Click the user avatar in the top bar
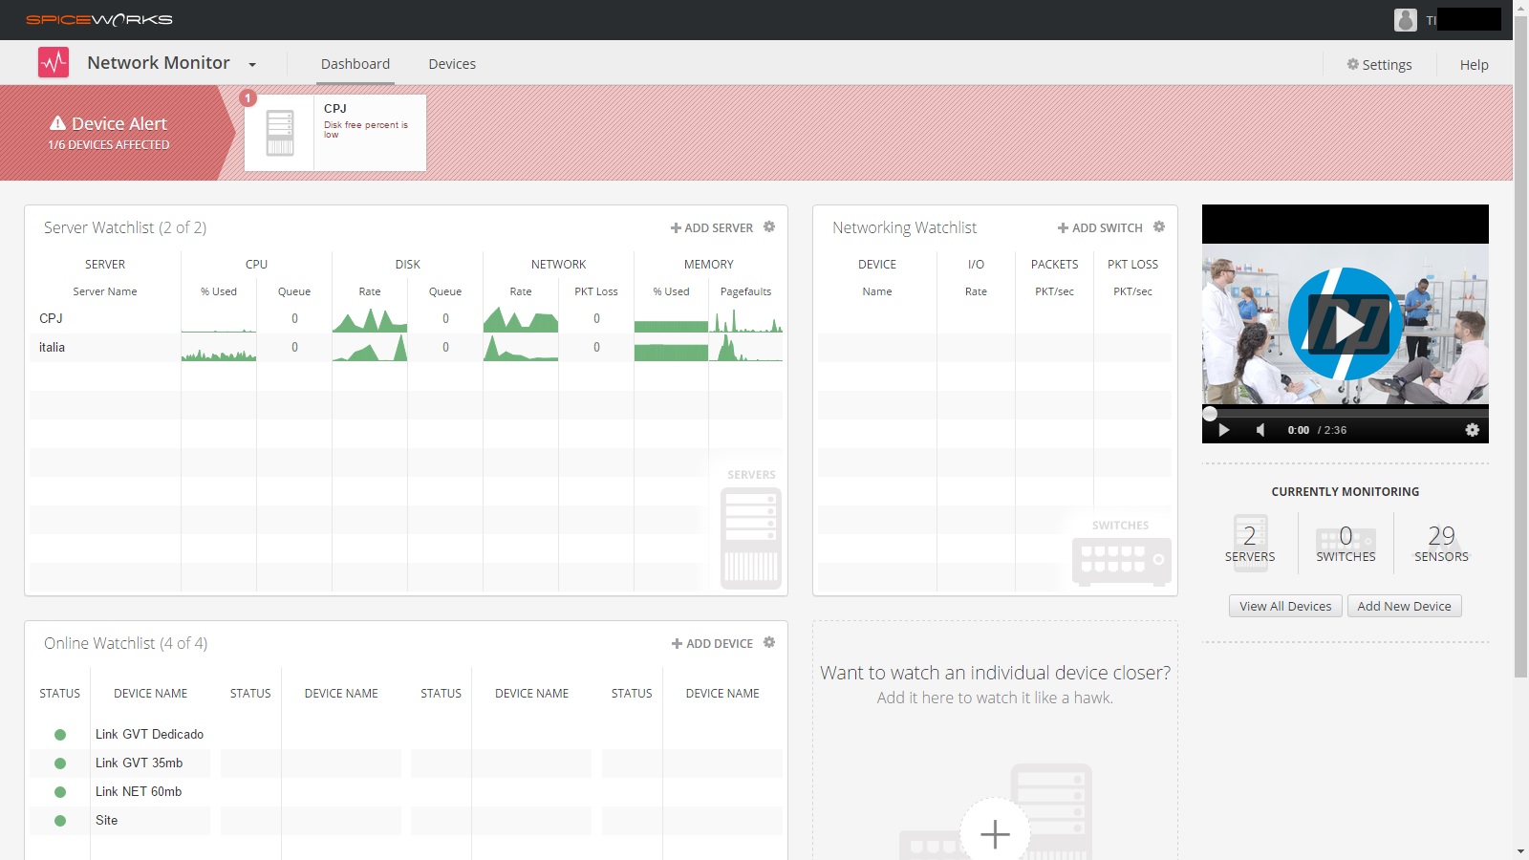Viewport: 1529px width, 860px height. 1405,19
